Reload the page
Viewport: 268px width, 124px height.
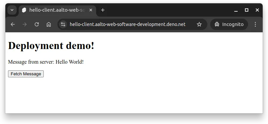click(x=37, y=24)
